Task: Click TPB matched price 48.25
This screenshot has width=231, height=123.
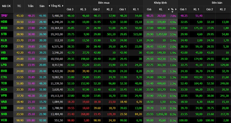Action: (x=150, y=16)
